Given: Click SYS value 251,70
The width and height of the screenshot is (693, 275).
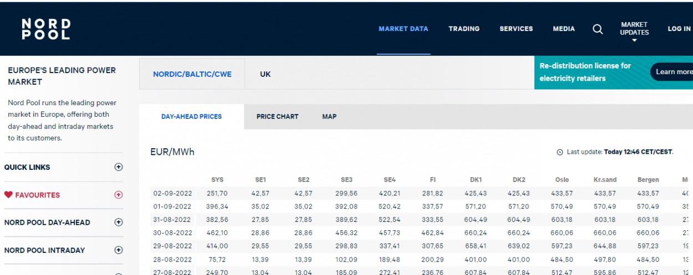Looking at the screenshot, I should click(x=217, y=194).
